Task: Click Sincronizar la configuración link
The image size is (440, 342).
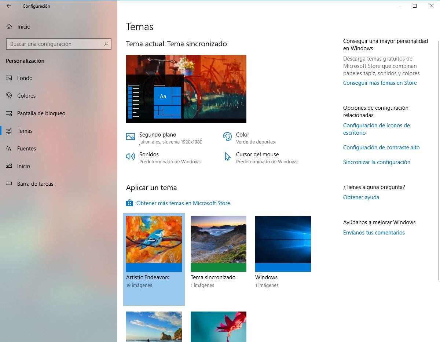Action: 377,162
